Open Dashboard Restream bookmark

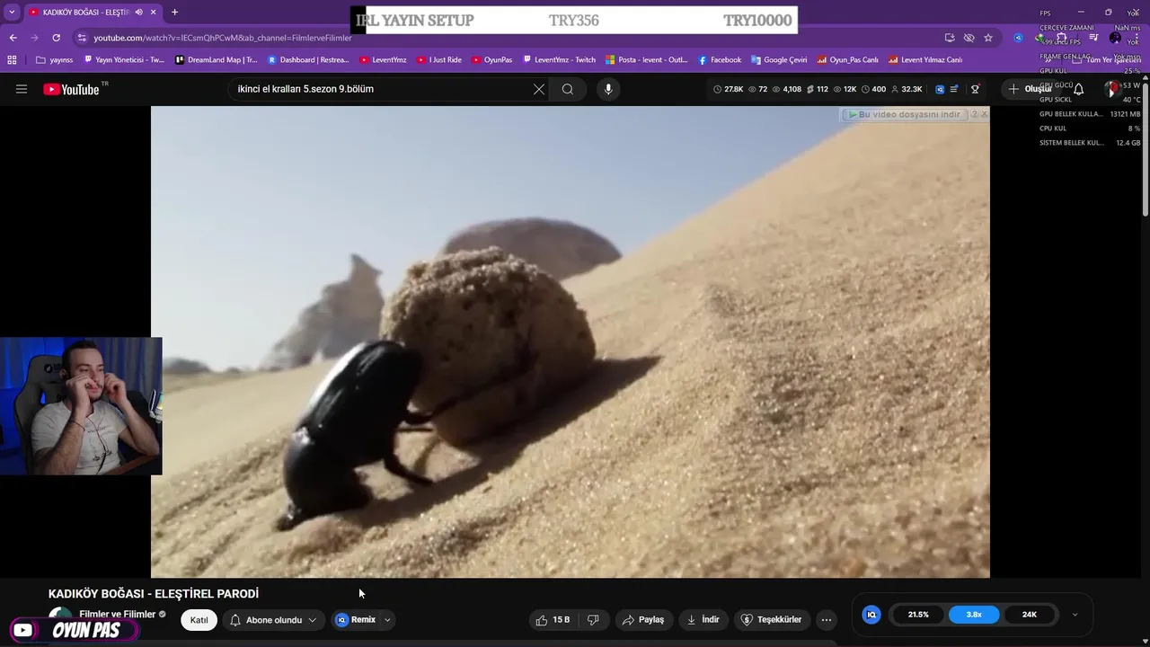[308, 60]
